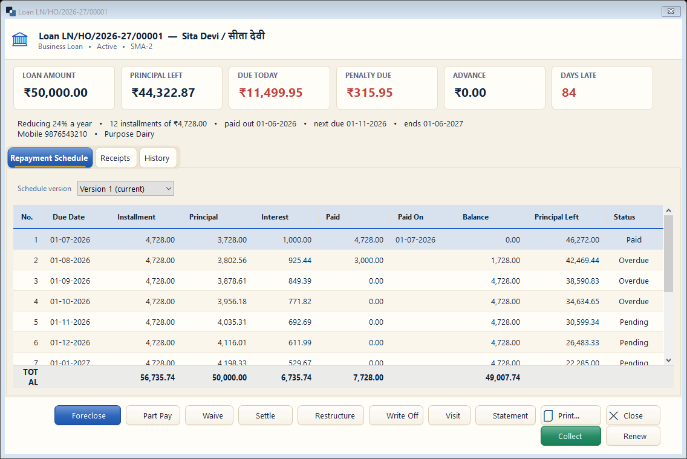This screenshot has width=687, height=459.
Task: Click the ADVANCE card showing ₹0.00
Action: (x=495, y=88)
